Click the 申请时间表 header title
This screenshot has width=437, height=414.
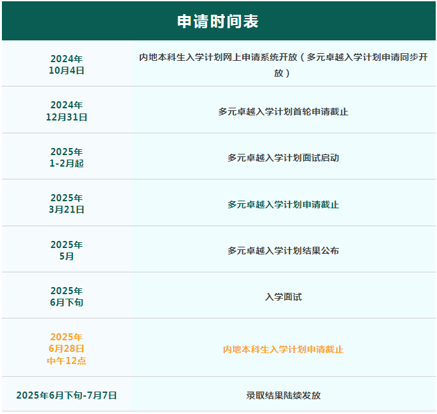tap(218, 21)
